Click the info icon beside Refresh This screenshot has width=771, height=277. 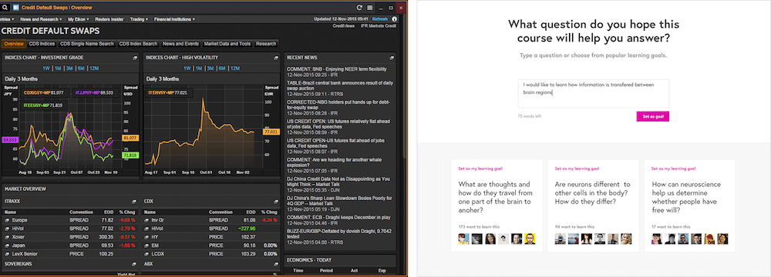(x=394, y=19)
